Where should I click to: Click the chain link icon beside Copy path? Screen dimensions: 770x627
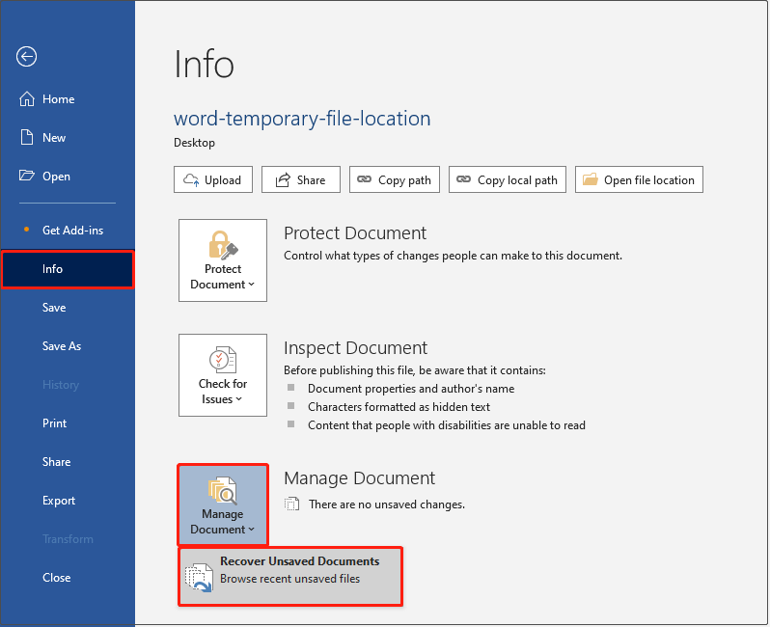tap(364, 179)
